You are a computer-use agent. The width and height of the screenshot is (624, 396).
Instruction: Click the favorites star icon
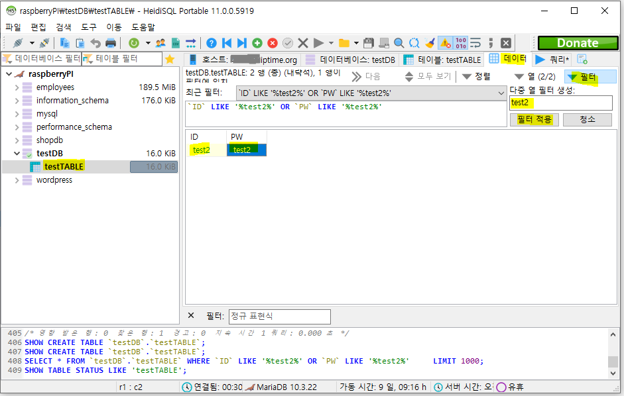[170, 59]
